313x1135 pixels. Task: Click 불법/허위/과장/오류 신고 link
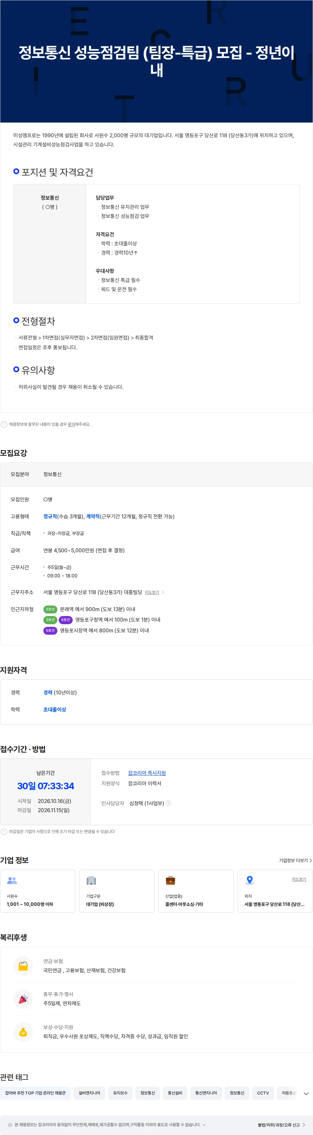tap(281, 1125)
